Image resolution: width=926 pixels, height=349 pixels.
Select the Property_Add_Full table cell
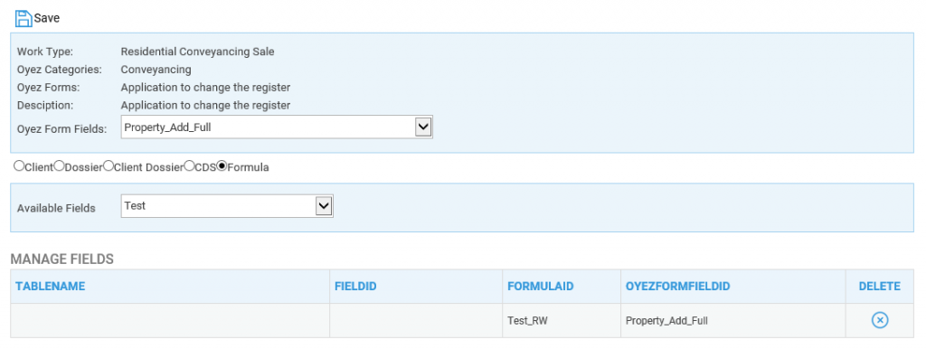732,321
